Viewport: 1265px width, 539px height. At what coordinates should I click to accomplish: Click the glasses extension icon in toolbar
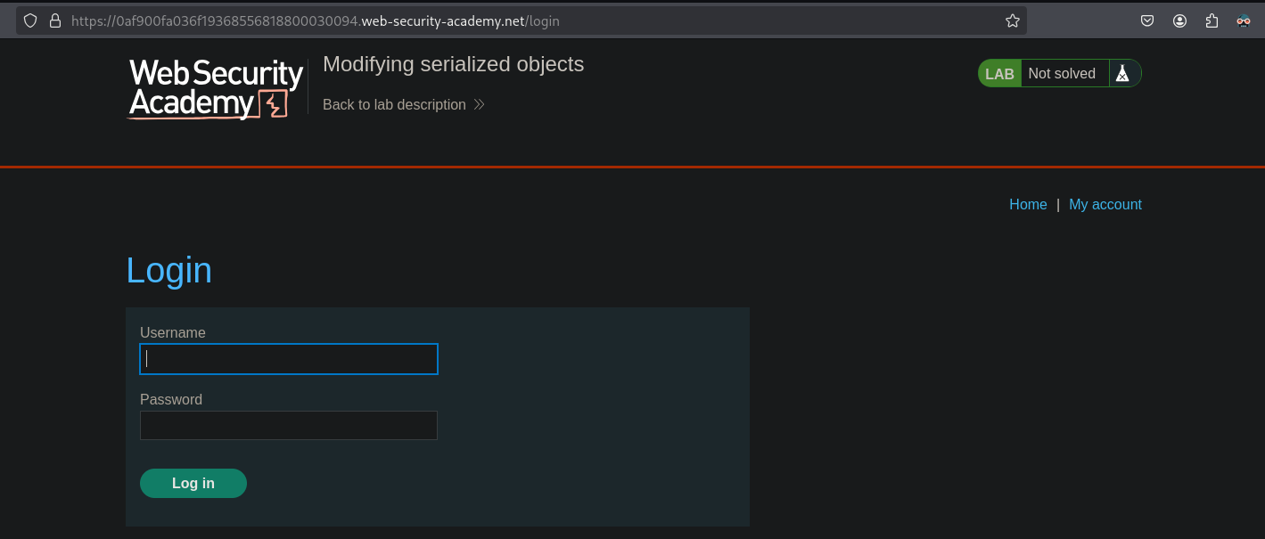[1243, 20]
